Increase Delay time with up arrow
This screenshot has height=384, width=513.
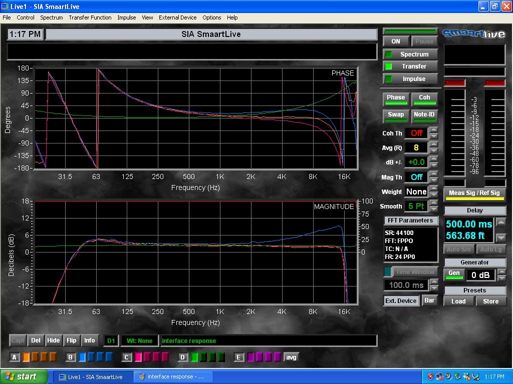pos(501,222)
